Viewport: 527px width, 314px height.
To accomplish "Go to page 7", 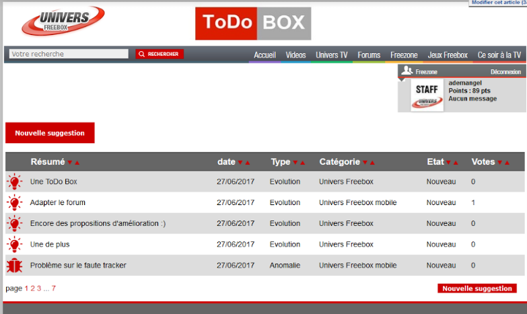I will point(53,288).
